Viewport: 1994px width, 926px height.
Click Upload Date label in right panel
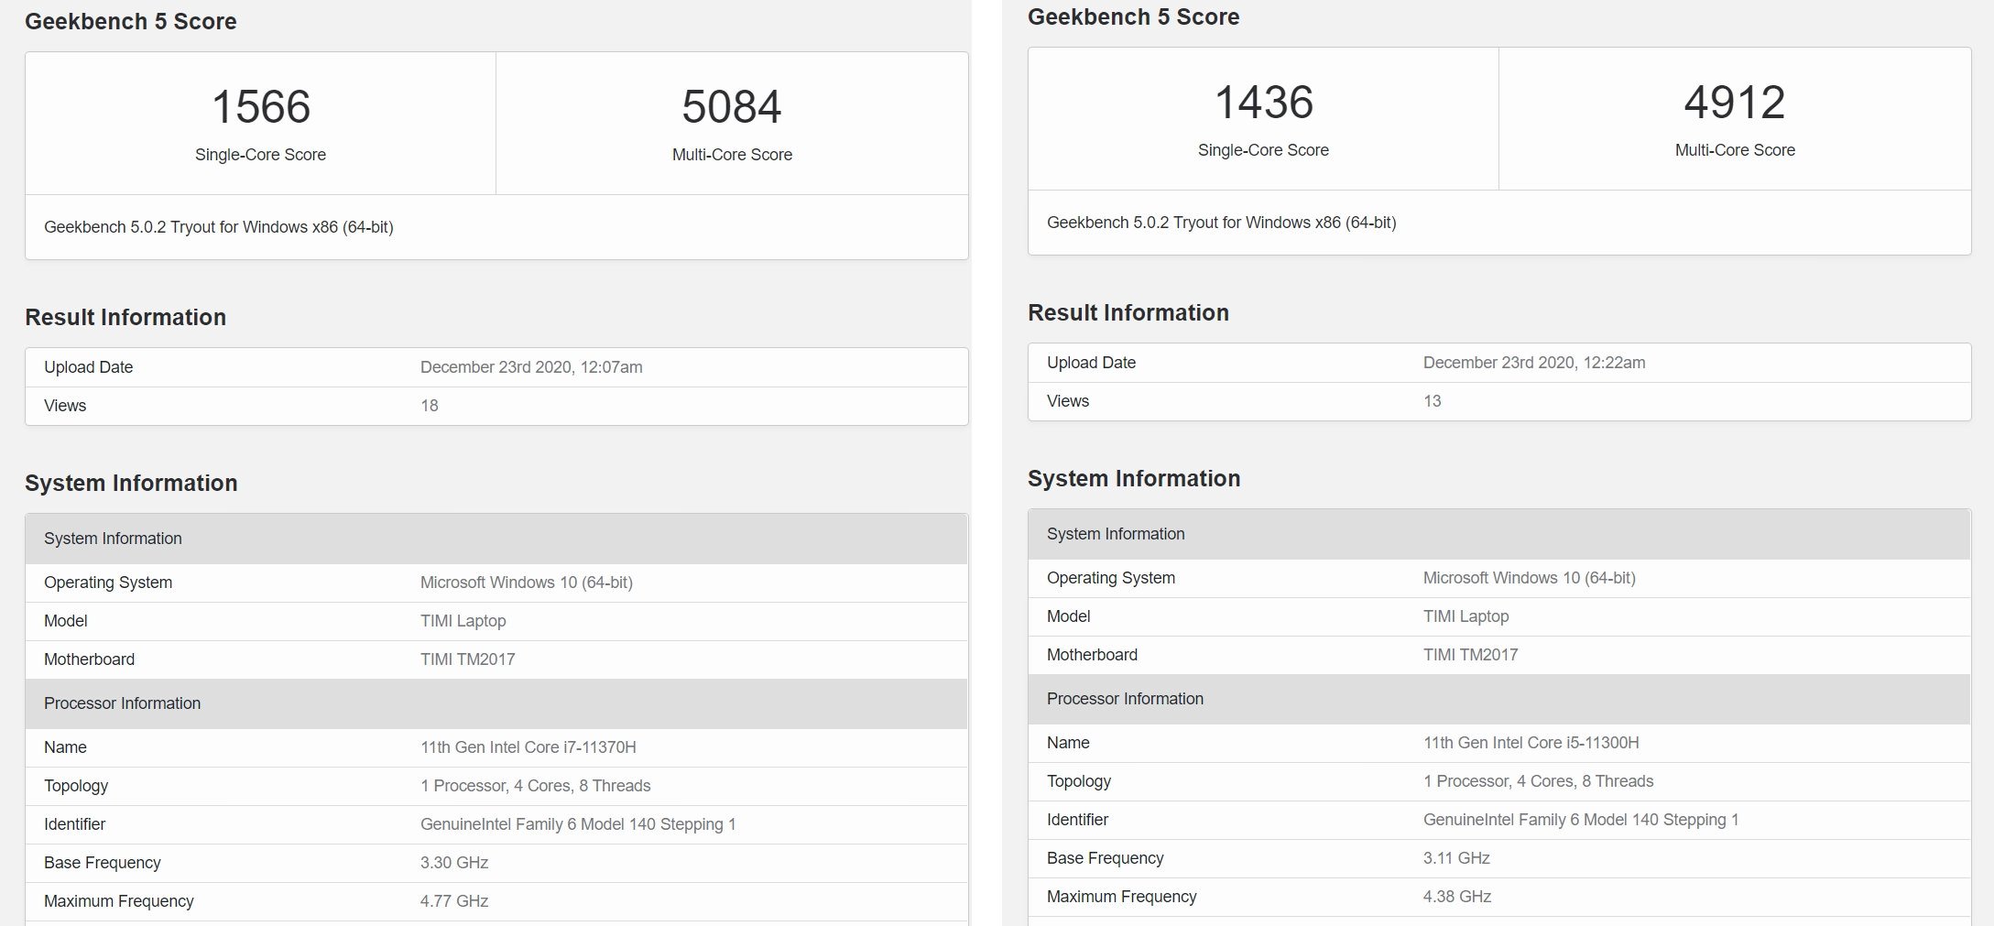pos(1092,363)
